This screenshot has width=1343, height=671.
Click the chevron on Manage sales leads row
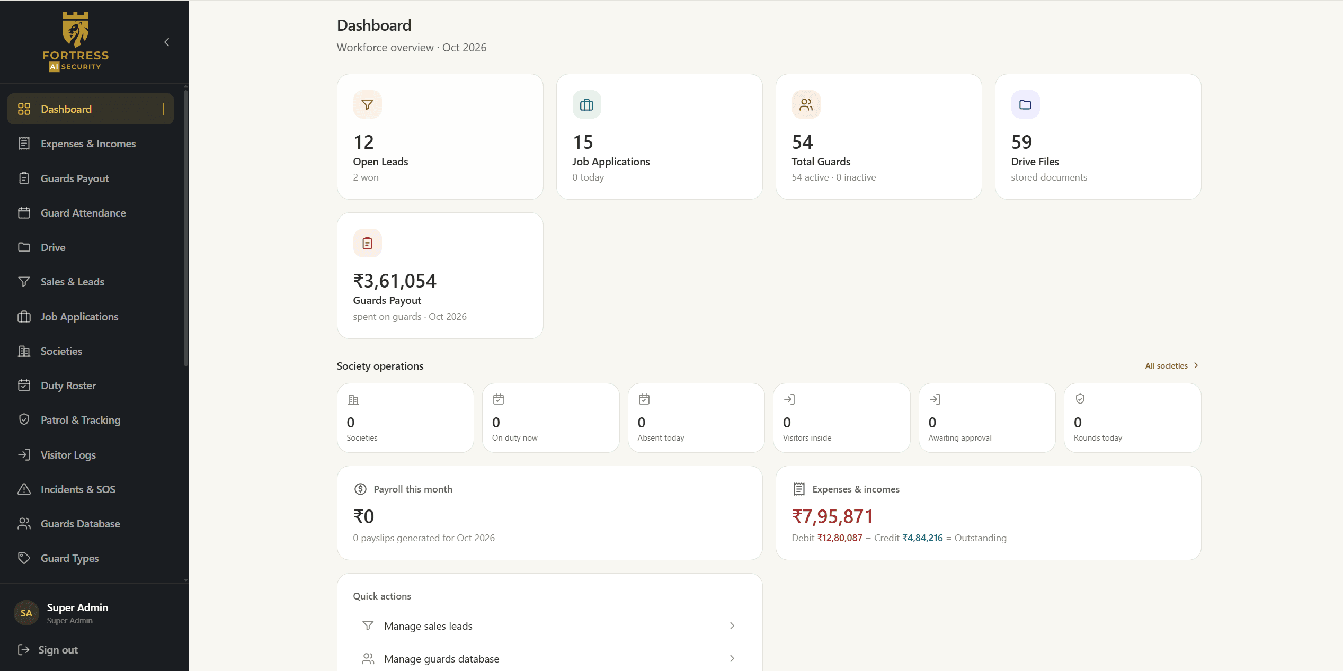[x=732, y=626]
